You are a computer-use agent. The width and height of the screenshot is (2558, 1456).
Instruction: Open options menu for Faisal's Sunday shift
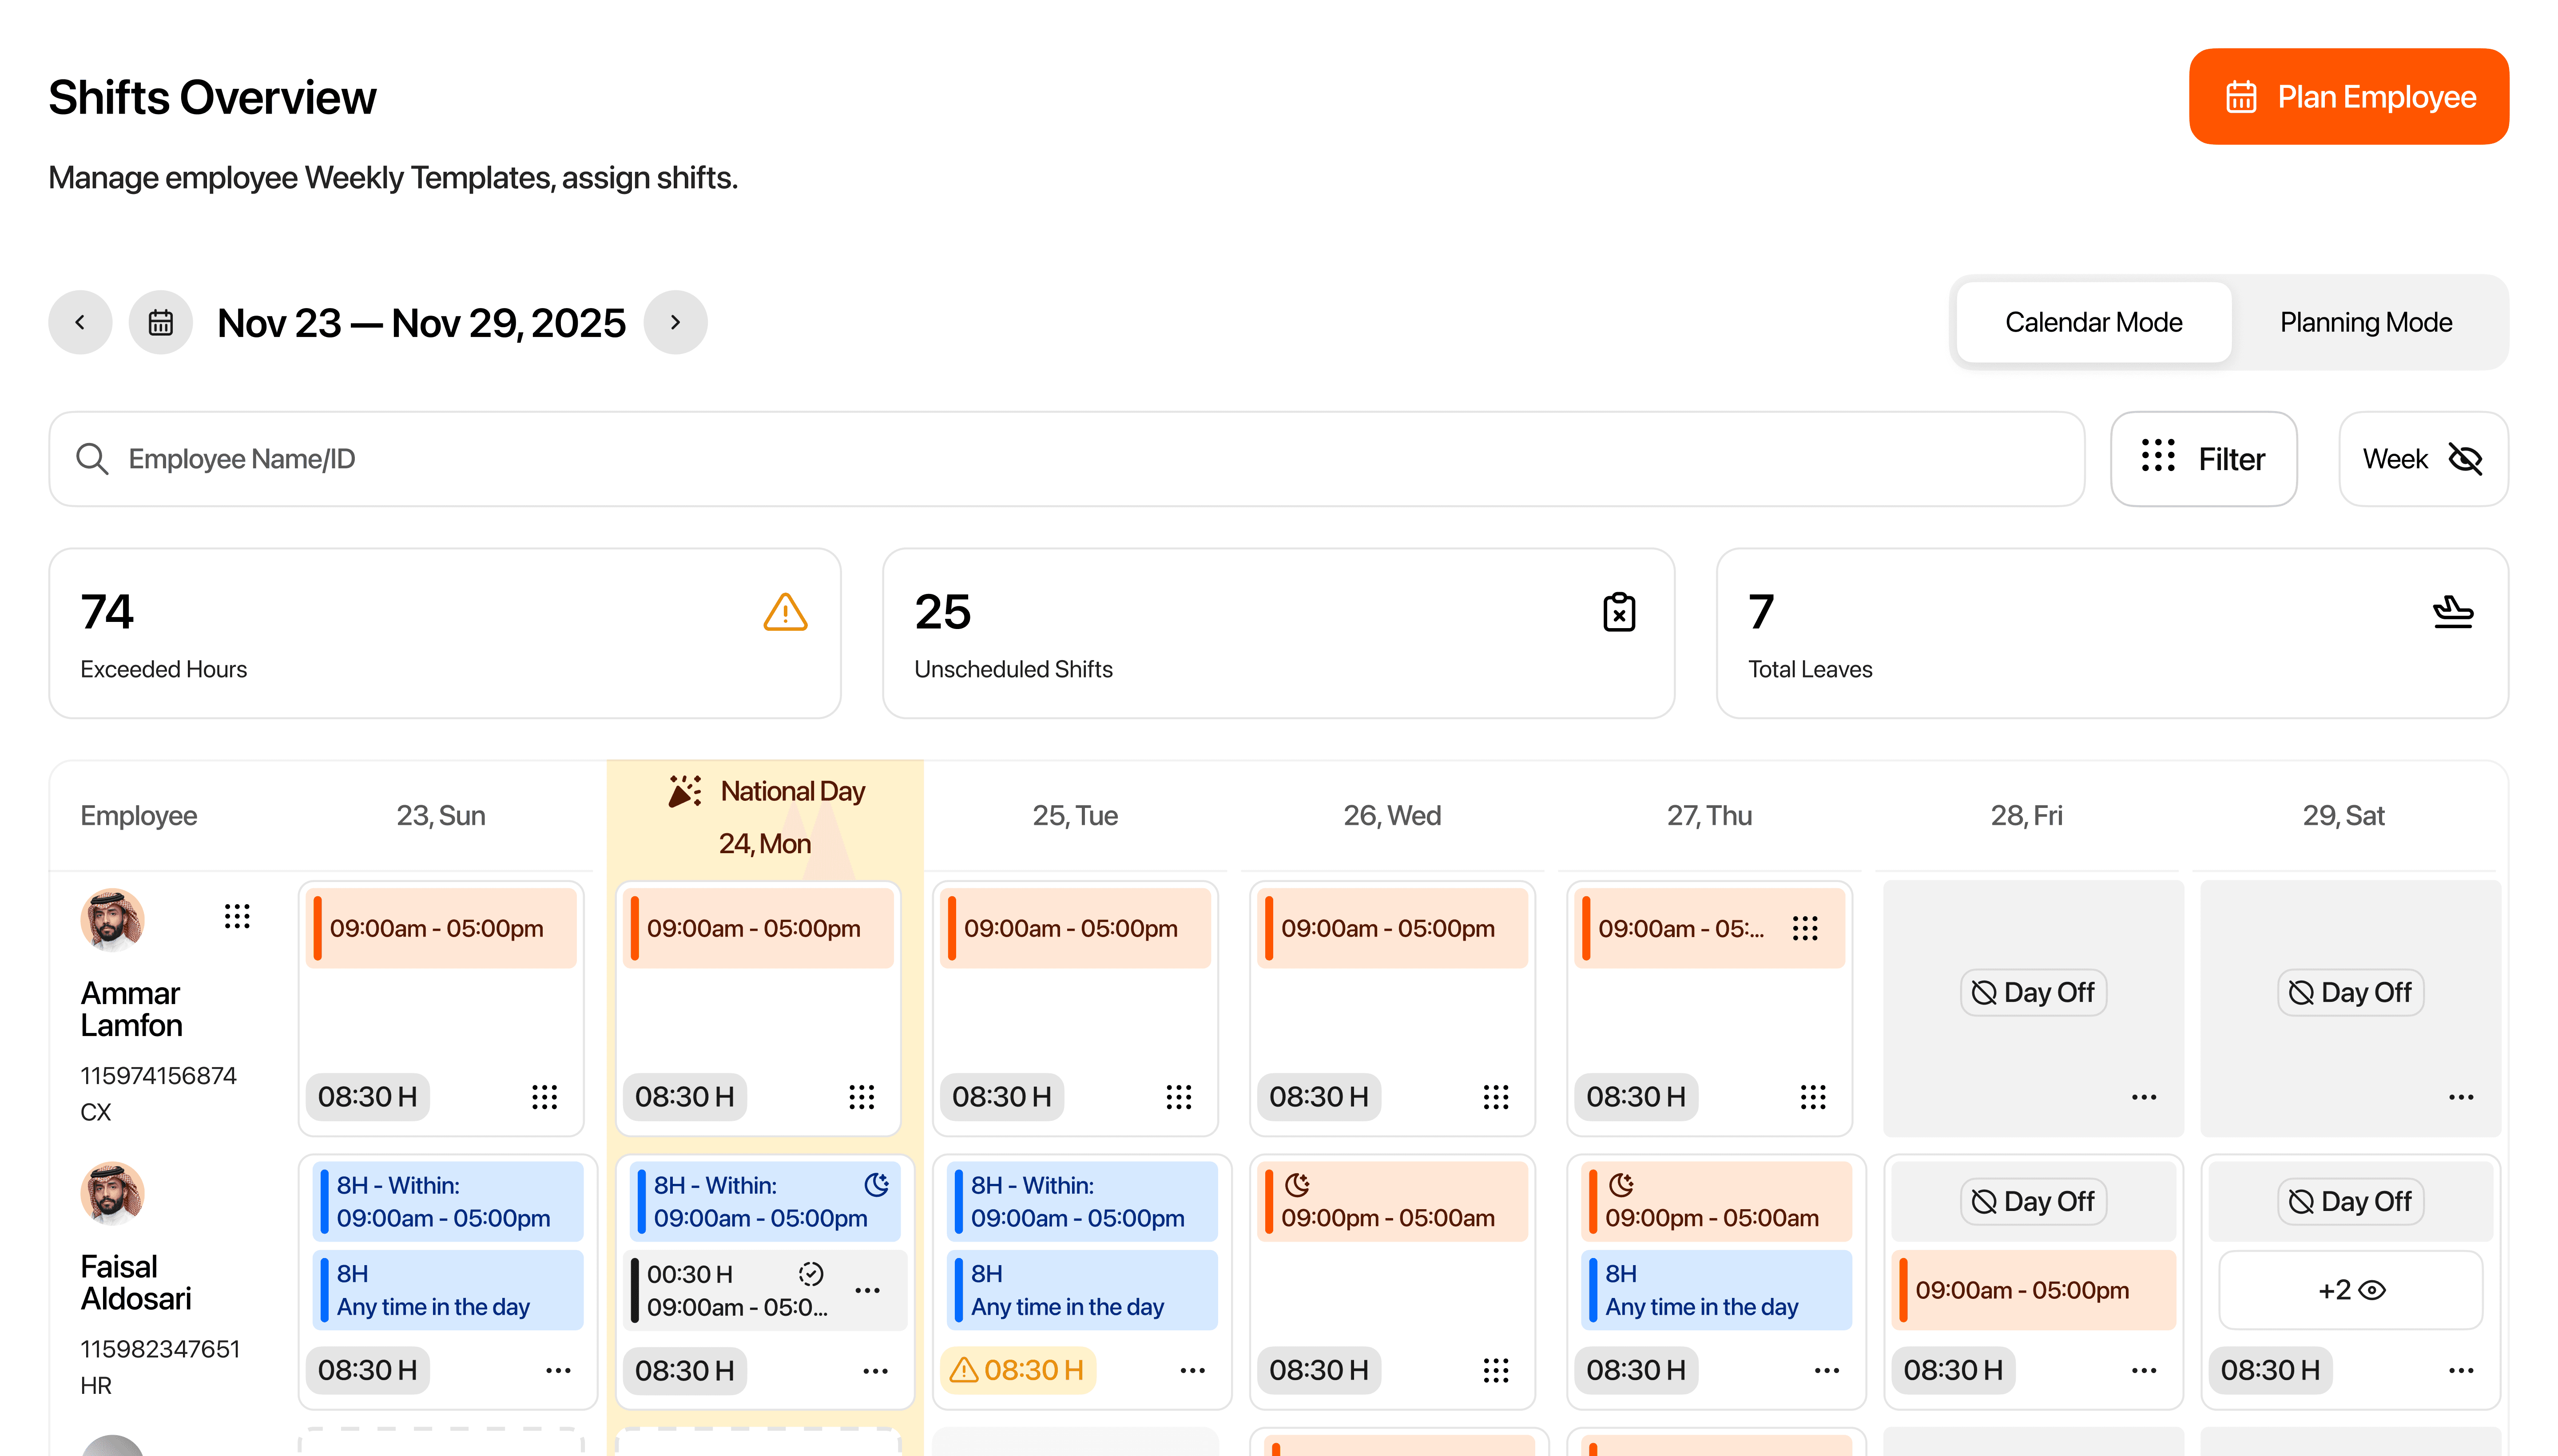[x=557, y=1370]
